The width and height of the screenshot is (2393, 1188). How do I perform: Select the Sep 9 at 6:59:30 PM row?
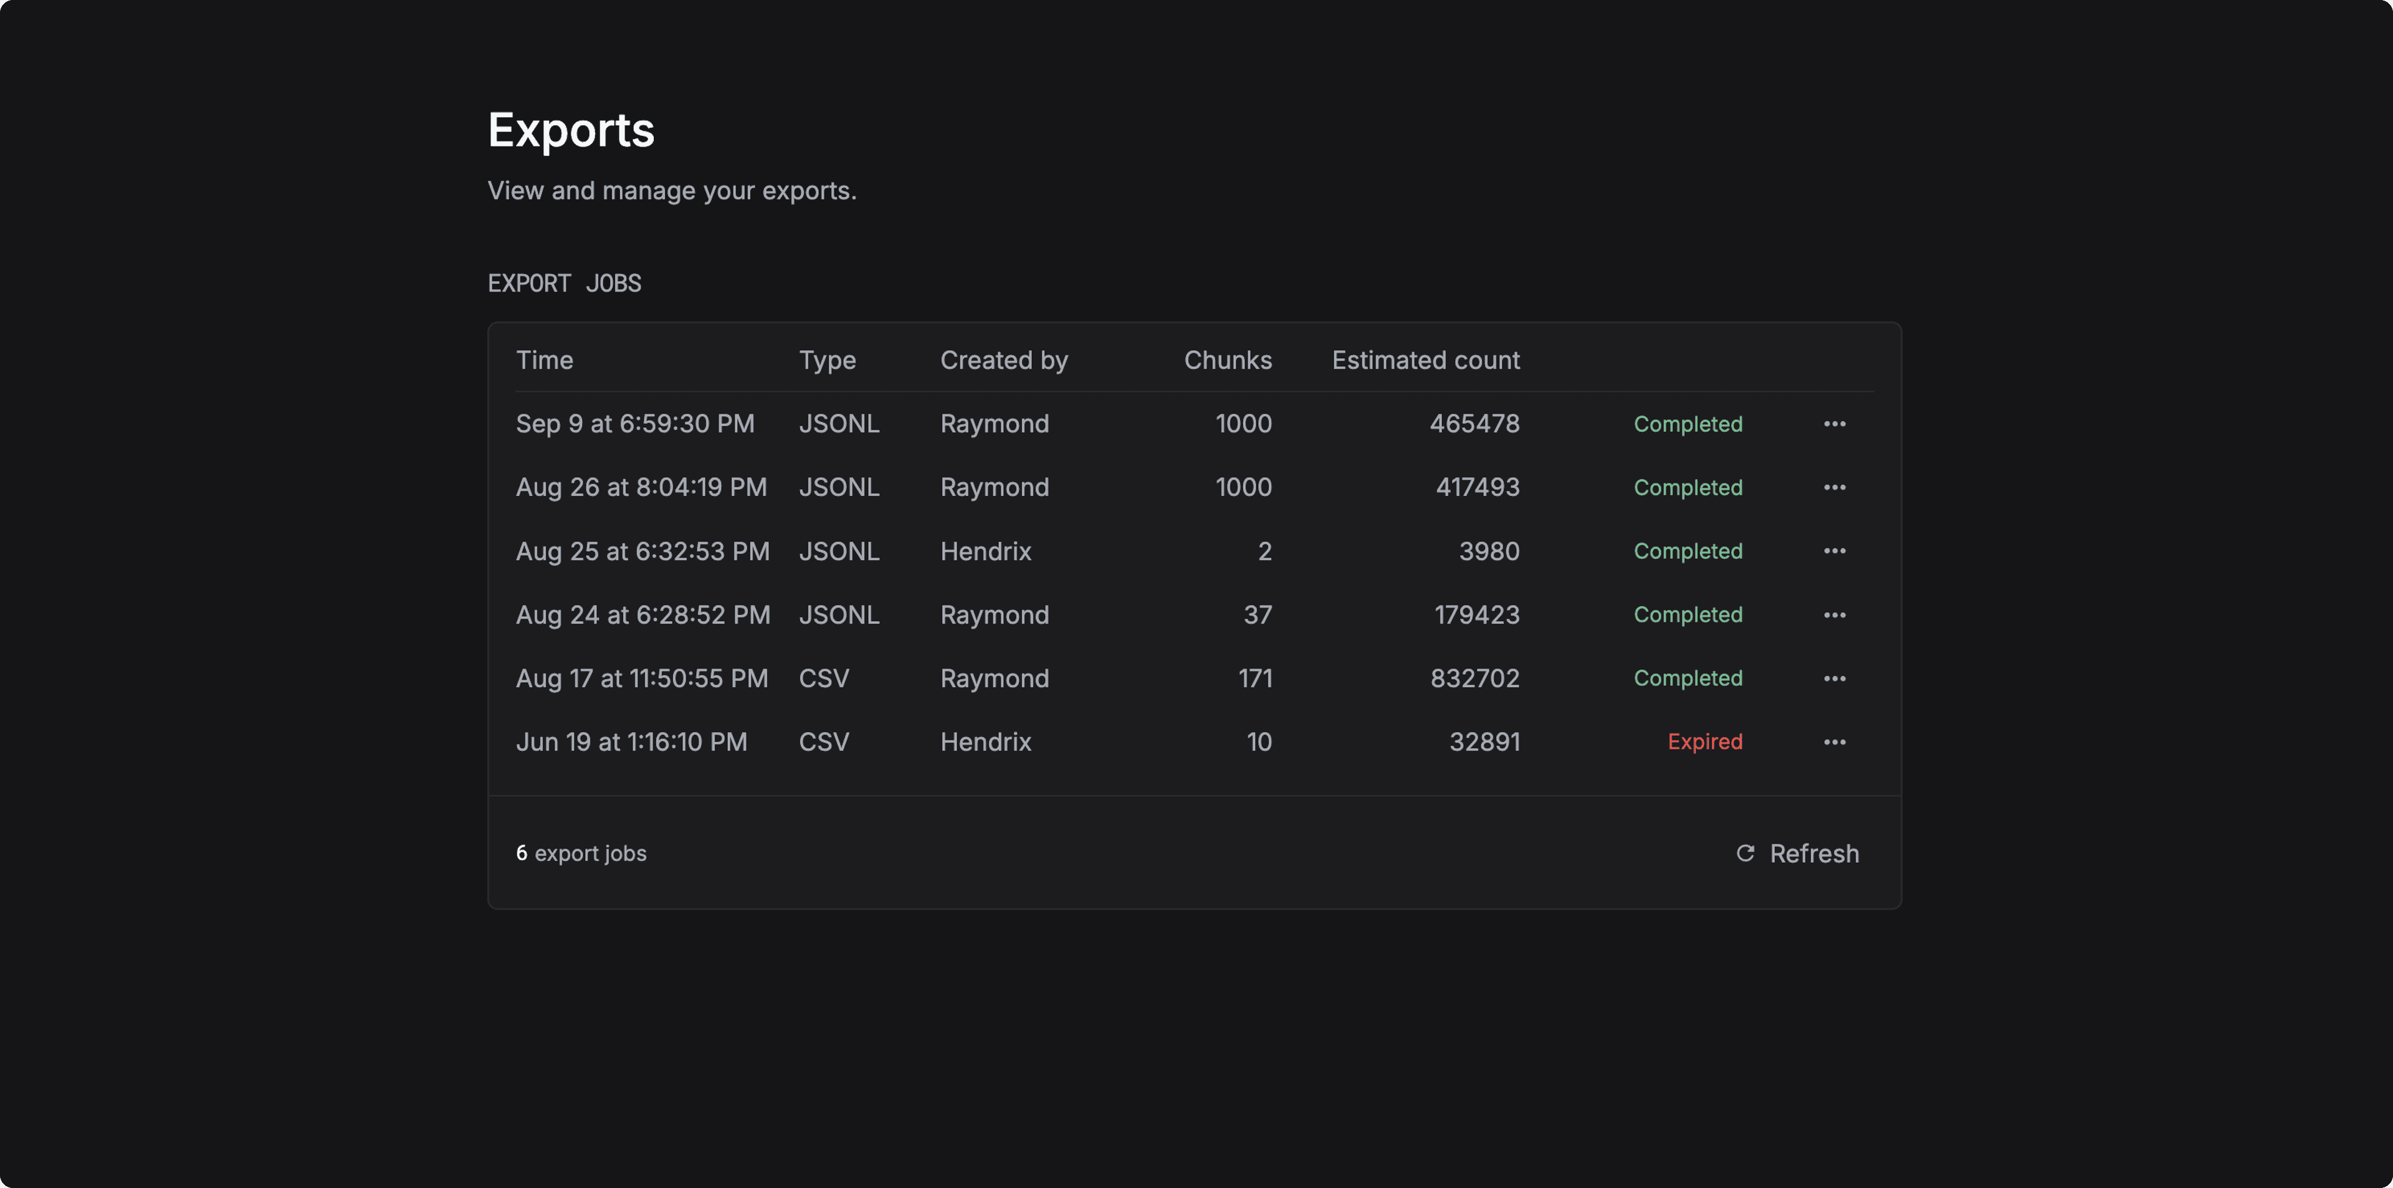(x=636, y=424)
